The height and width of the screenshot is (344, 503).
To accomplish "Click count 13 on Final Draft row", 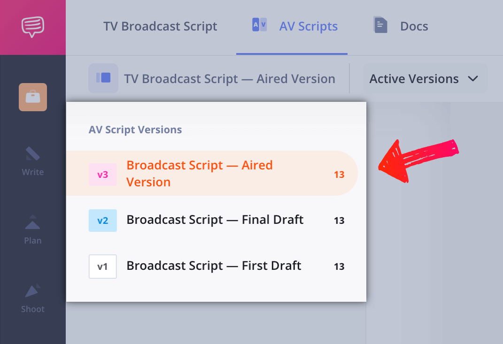I will 339,221.
